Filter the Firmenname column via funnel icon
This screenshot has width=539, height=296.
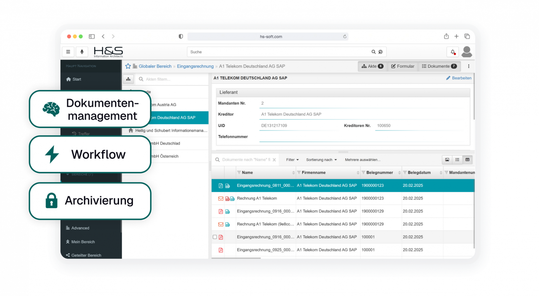click(299, 173)
